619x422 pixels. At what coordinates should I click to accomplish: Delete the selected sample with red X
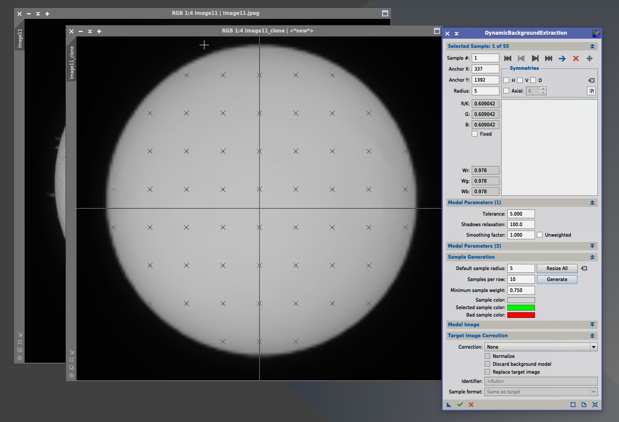pos(576,58)
